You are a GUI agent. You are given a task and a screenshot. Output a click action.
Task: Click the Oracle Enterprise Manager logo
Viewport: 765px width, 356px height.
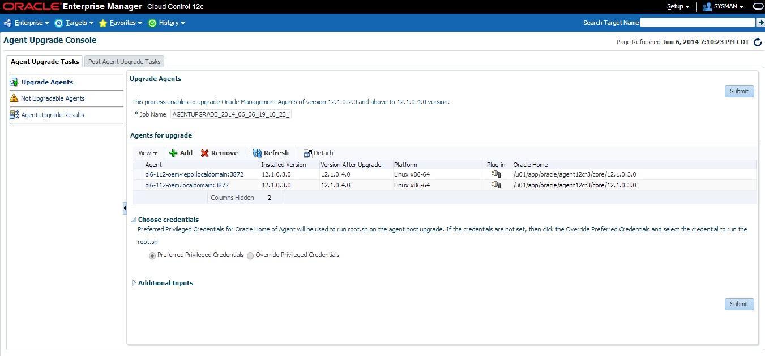pos(72,7)
